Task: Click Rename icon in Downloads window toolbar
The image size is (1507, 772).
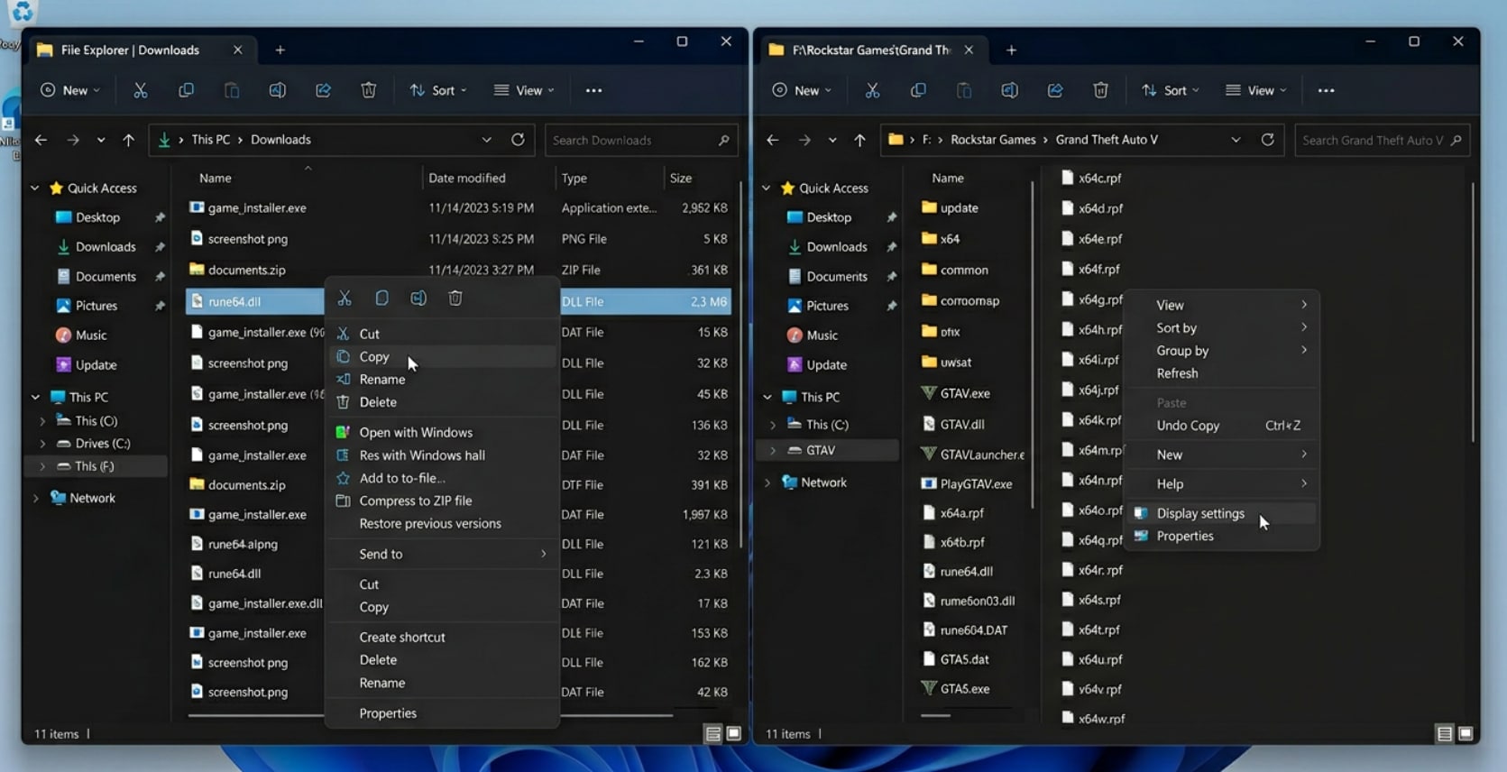Action: (278, 90)
